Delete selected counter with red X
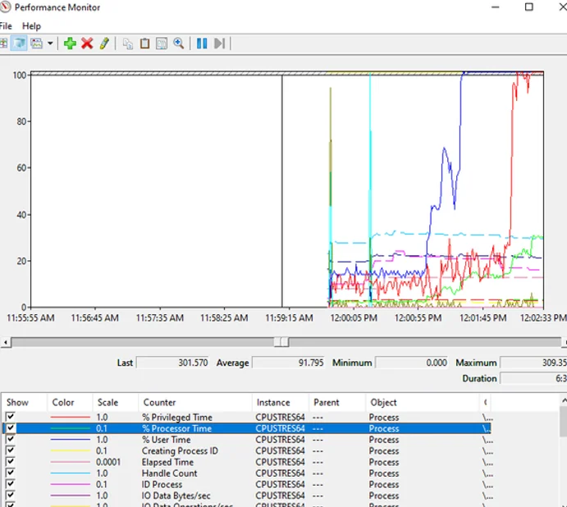This screenshot has width=567, height=507. (x=87, y=43)
